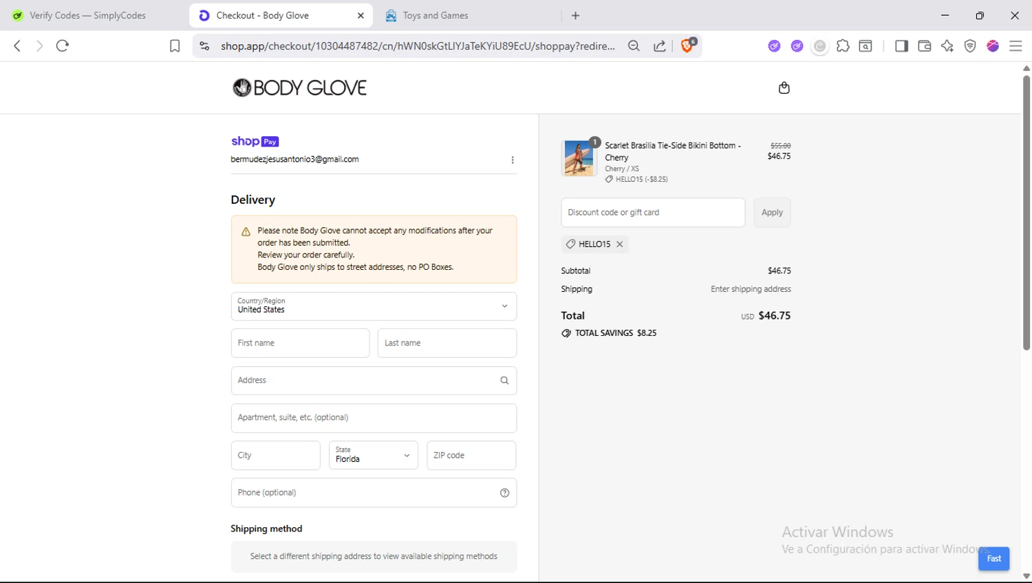Click the address search magnifier icon
1032x583 pixels.
504,380
